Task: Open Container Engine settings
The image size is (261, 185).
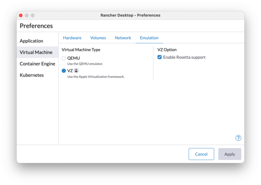Action: pos(37,64)
